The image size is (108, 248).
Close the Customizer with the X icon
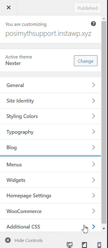9,7
